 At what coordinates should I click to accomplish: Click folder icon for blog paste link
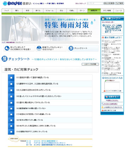tap(103, 107)
